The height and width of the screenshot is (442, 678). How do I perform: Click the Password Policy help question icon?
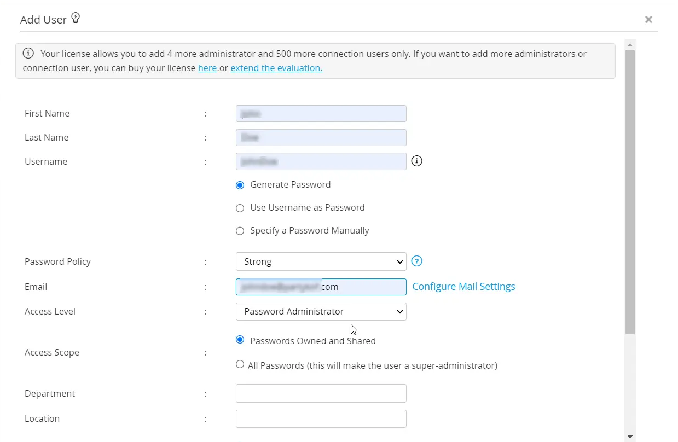pos(416,261)
